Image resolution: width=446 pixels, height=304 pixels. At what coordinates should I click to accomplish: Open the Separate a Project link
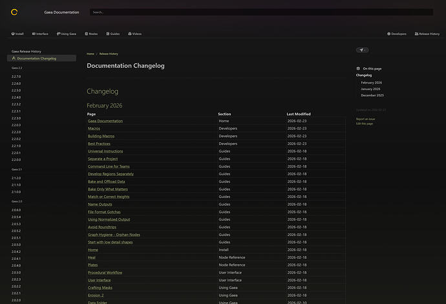click(x=103, y=159)
